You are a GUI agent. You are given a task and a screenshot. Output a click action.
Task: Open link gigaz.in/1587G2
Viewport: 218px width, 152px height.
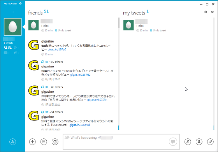80,75
